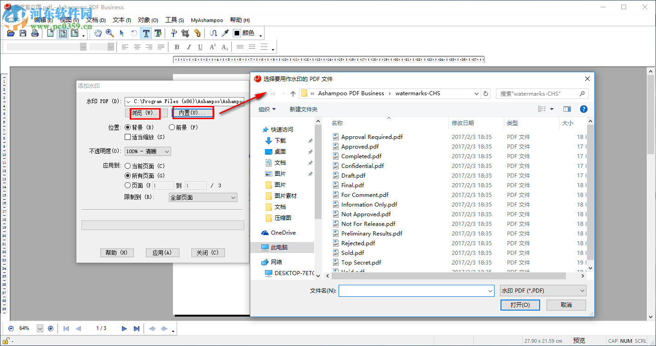Go to next page arrow
The width and height of the screenshot is (656, 346).
point(124,329)
